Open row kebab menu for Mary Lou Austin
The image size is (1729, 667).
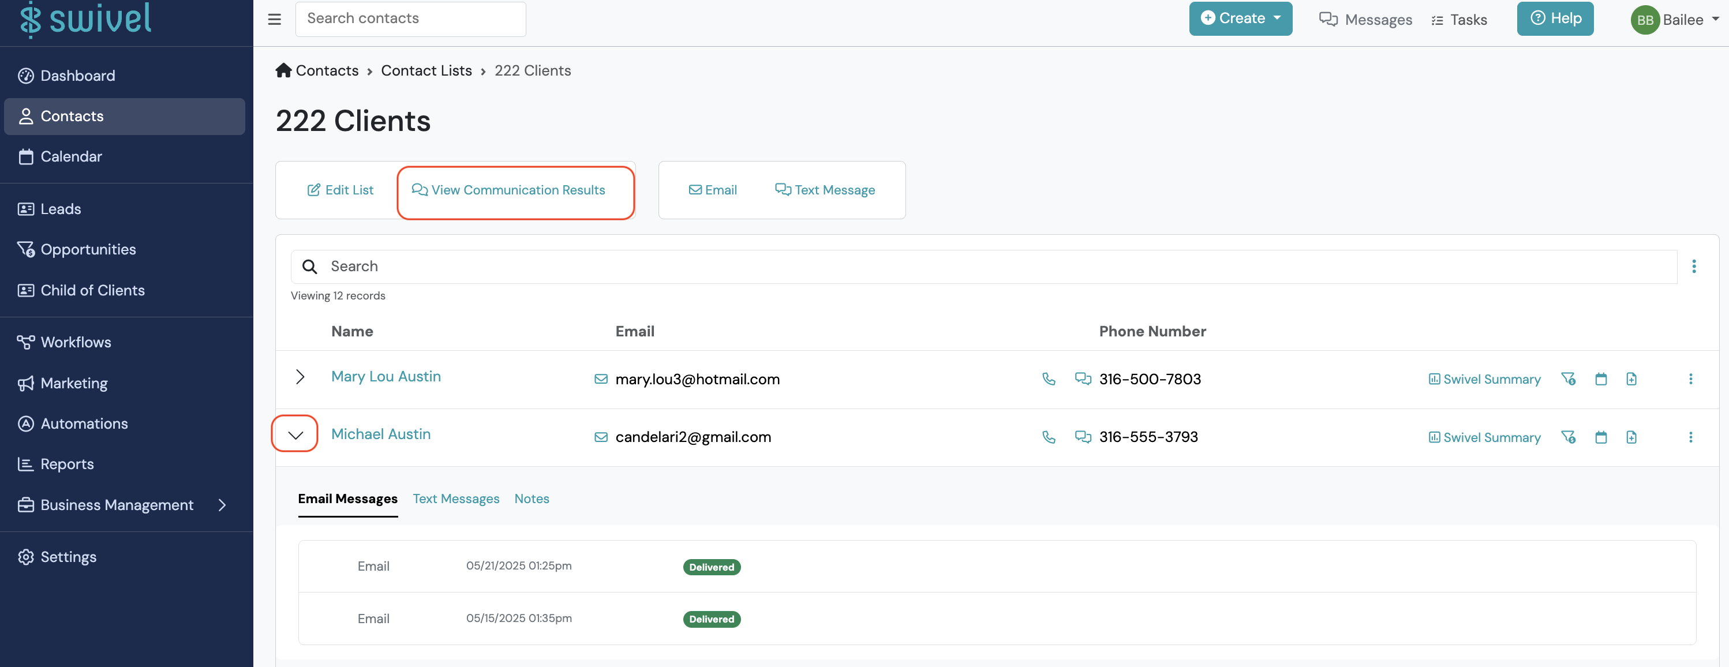click(x=1691, y=379)
